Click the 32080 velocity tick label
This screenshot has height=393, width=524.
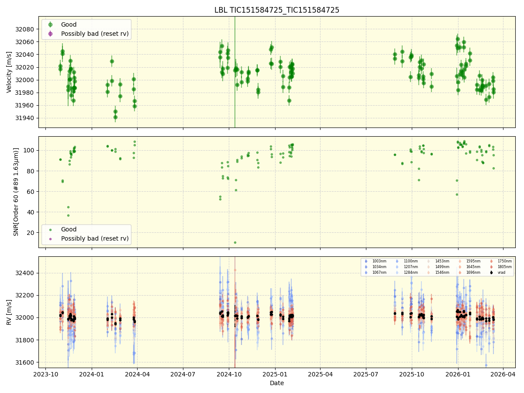(25, 29)
